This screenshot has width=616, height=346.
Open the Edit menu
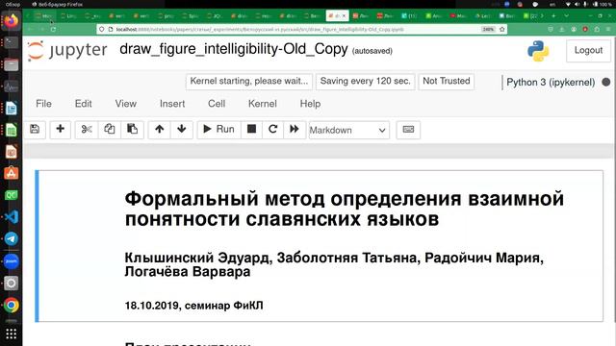point(84,104)
